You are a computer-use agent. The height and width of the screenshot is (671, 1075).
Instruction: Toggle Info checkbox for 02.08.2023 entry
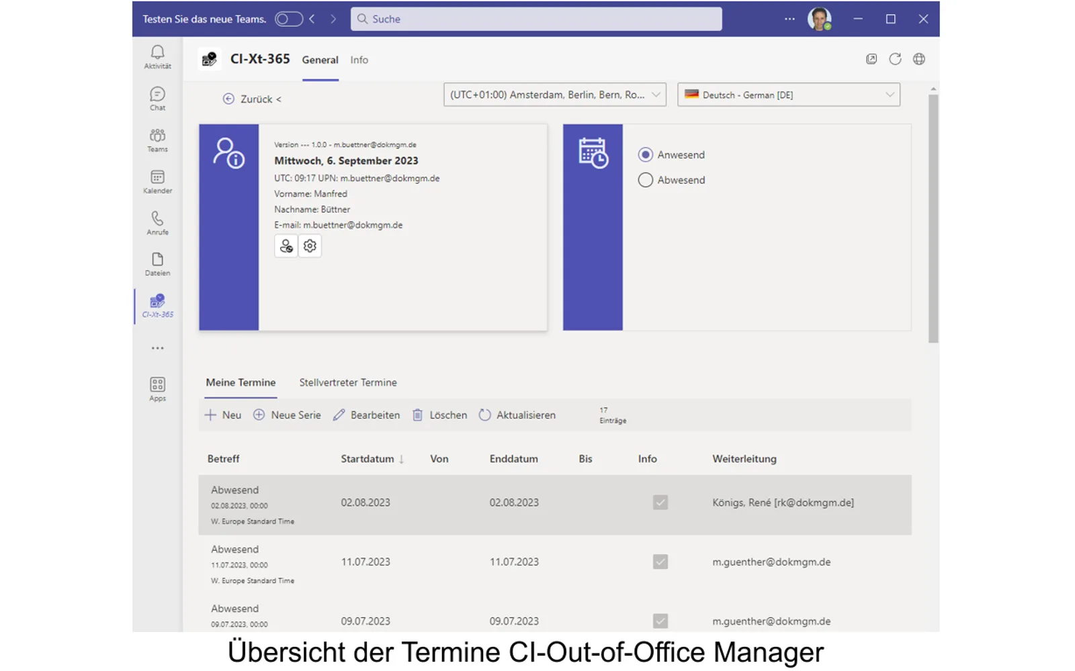point(660,503)
